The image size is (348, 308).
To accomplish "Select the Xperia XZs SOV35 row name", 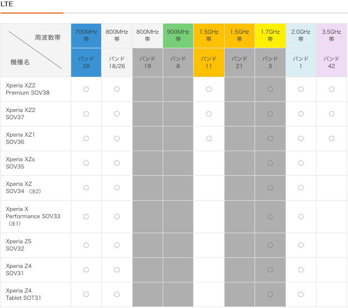I will (x=20, y=163).
